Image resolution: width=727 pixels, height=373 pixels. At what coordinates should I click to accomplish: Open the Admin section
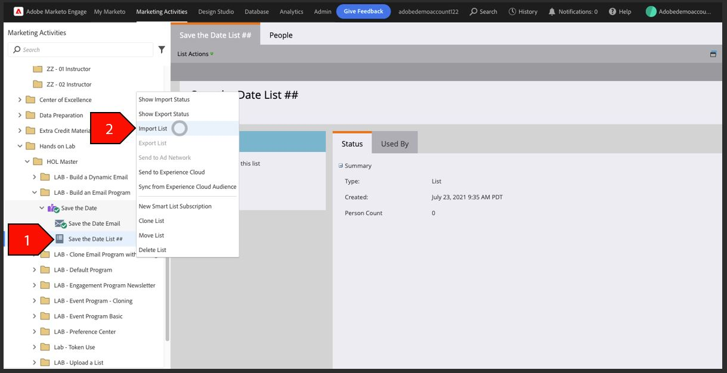pyautogui.click(x=323, y=11)
